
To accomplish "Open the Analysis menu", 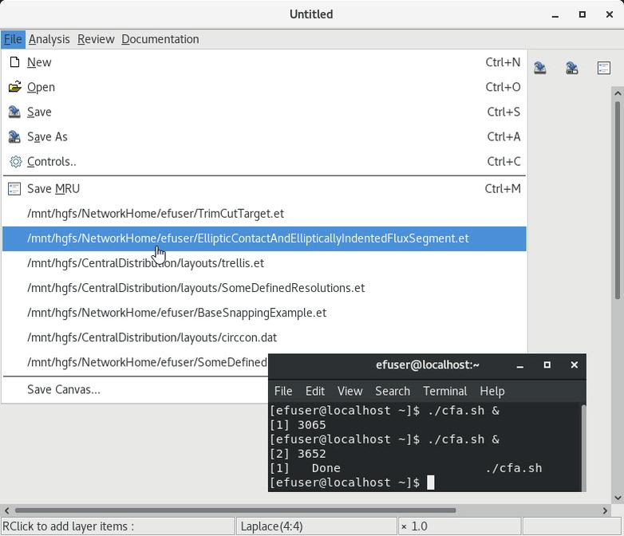I will pos(49,39).
